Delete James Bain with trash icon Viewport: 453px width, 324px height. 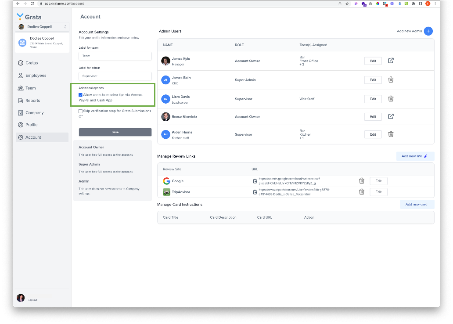tap(391, 80)
